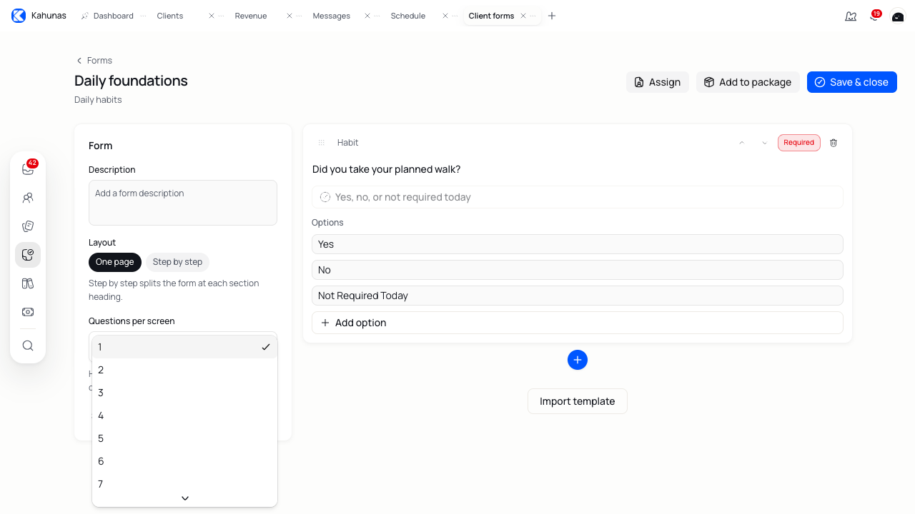Switch to the Messages tab
Screen dimensions: 915x514
[332, 16]
